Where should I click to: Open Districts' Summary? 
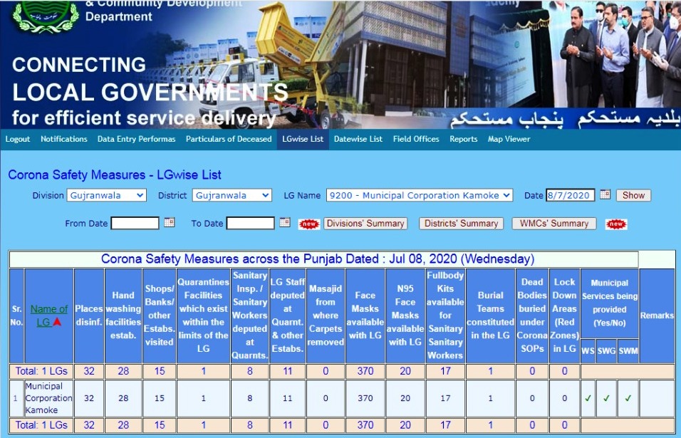(x=461, y=224)
